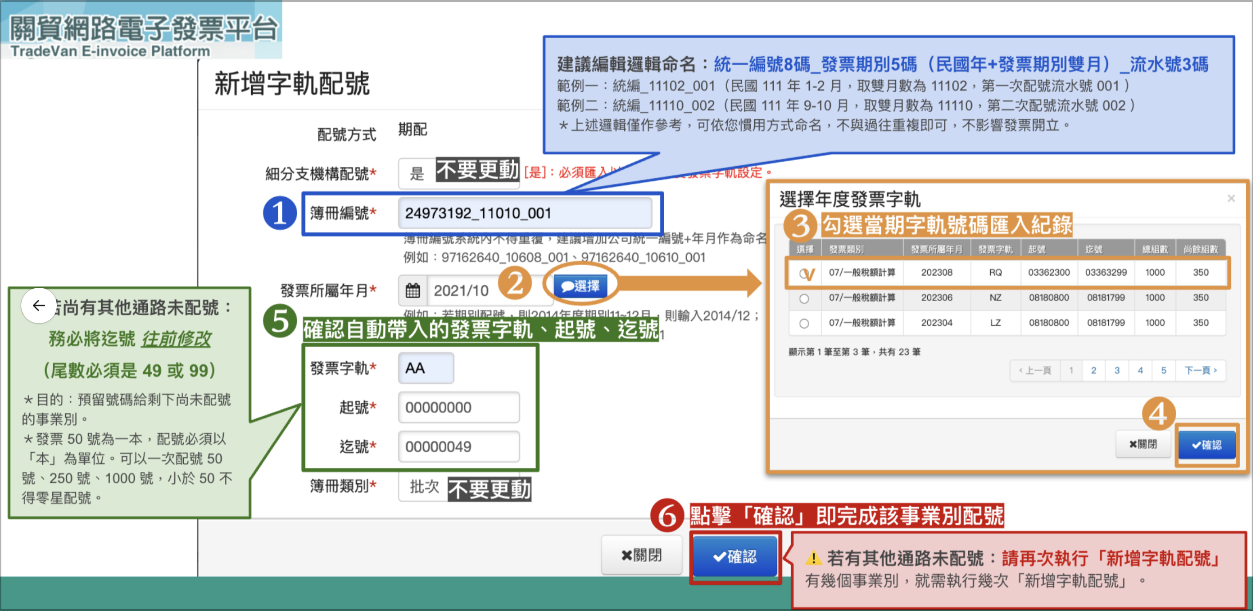
Task: Click the 起號 field with 00000000
Action: pyautogui.click(x=459, y=407)
